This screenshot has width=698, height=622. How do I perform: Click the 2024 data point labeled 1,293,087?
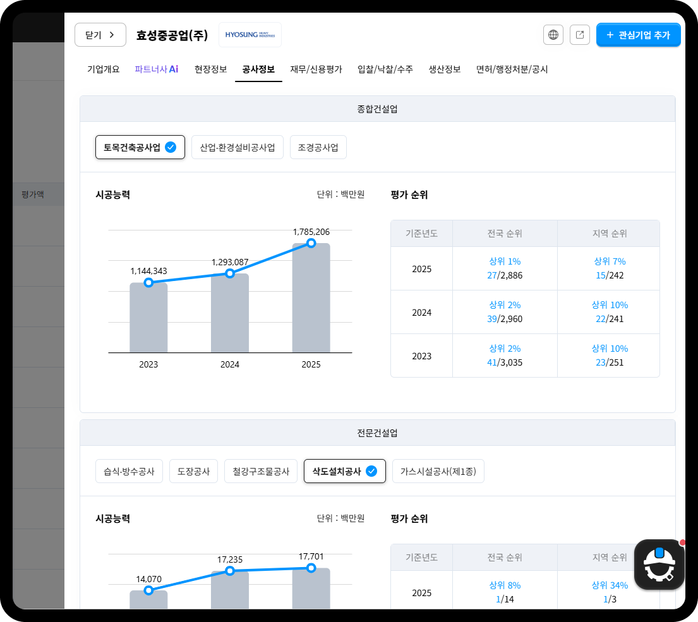(230, 273)
